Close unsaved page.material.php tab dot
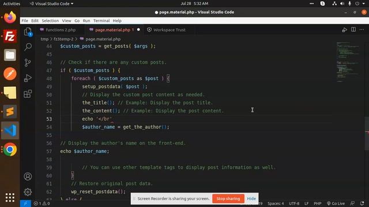The height and width of the screenshot is (207, 369). pyautogui.click(x=138, y=30)
